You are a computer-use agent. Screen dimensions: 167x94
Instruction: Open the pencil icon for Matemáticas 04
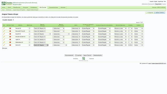[4, 42]
